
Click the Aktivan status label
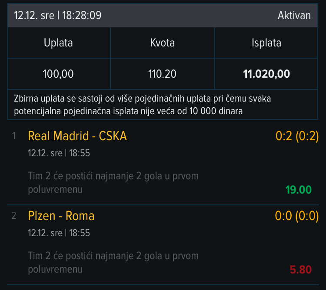pyautogui.click(x=294, y=16)
